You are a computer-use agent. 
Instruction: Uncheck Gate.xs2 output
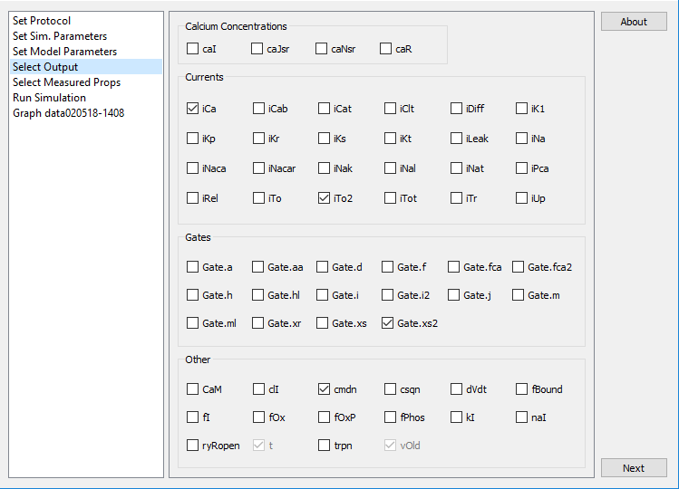click(388, 322)
